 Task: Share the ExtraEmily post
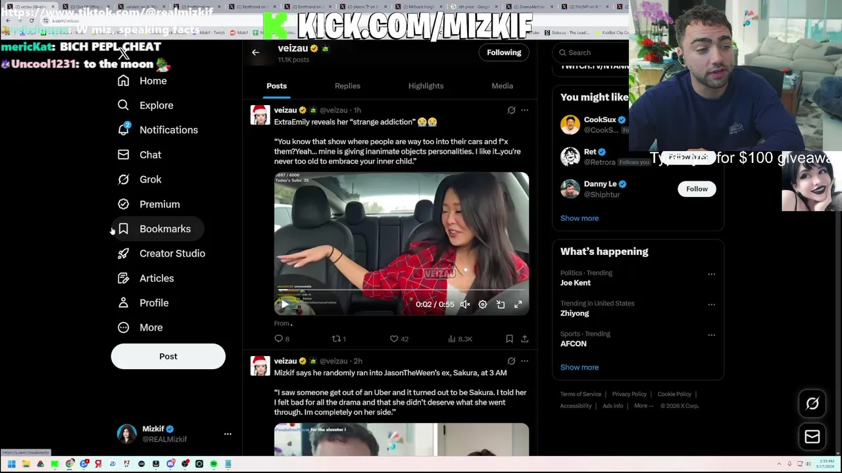click(524, 339)
